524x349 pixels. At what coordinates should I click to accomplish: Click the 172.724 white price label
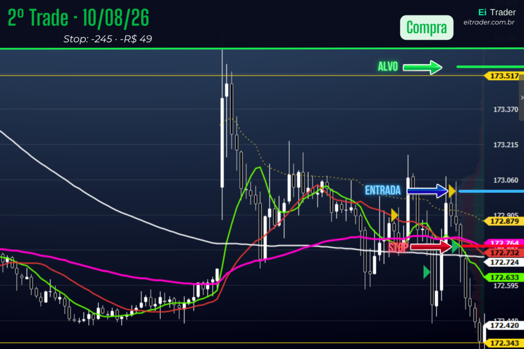coord(504,262)
